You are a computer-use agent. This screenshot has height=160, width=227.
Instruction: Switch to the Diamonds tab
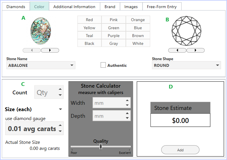pyautogui.click(x=16, y=7)
